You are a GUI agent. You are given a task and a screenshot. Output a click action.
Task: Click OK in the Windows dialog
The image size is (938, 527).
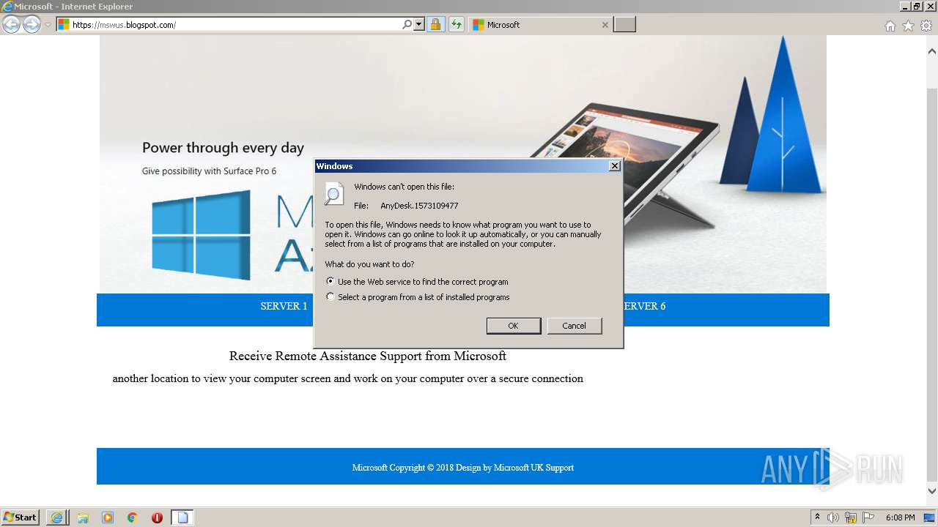point(514,326)
